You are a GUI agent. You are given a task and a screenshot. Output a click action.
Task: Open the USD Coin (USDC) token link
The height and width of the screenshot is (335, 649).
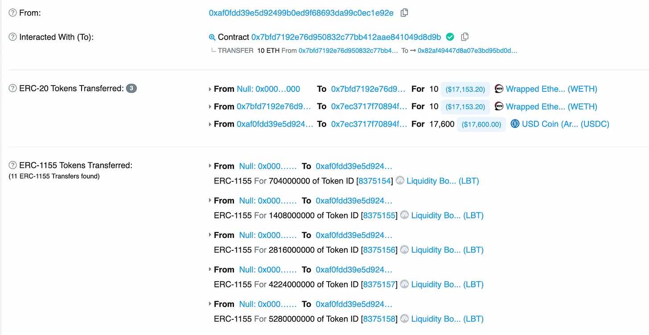[x=565, y=124]
